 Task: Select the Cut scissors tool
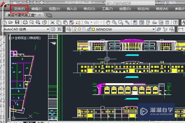pyautogui.click(x=52, y=22)
